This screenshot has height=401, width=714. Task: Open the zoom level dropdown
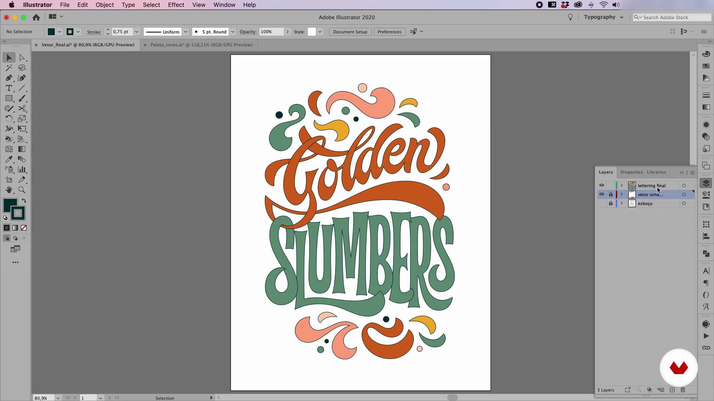pyautogui.click(x=58, y=398)
